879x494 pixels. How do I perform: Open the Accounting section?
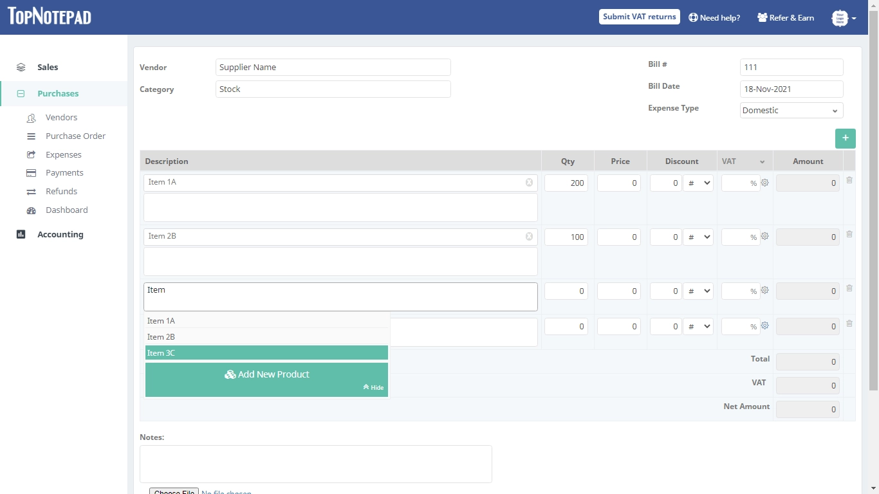point(60,234)
